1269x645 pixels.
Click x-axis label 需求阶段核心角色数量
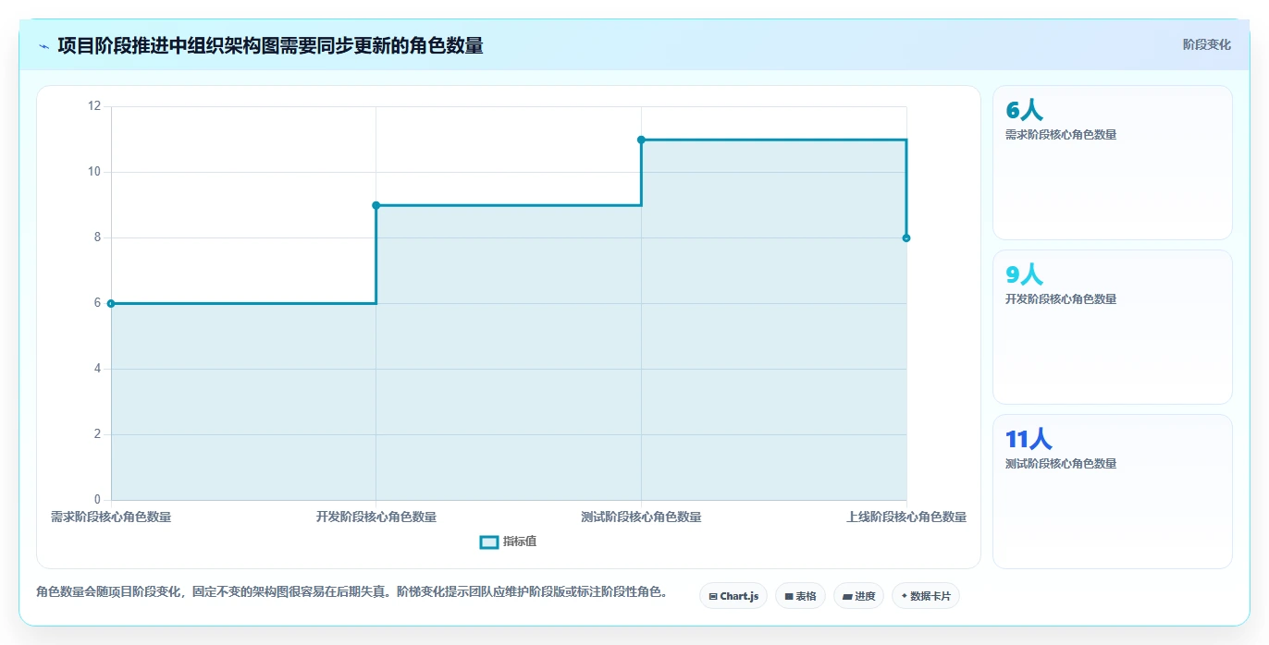click(111, 517)
